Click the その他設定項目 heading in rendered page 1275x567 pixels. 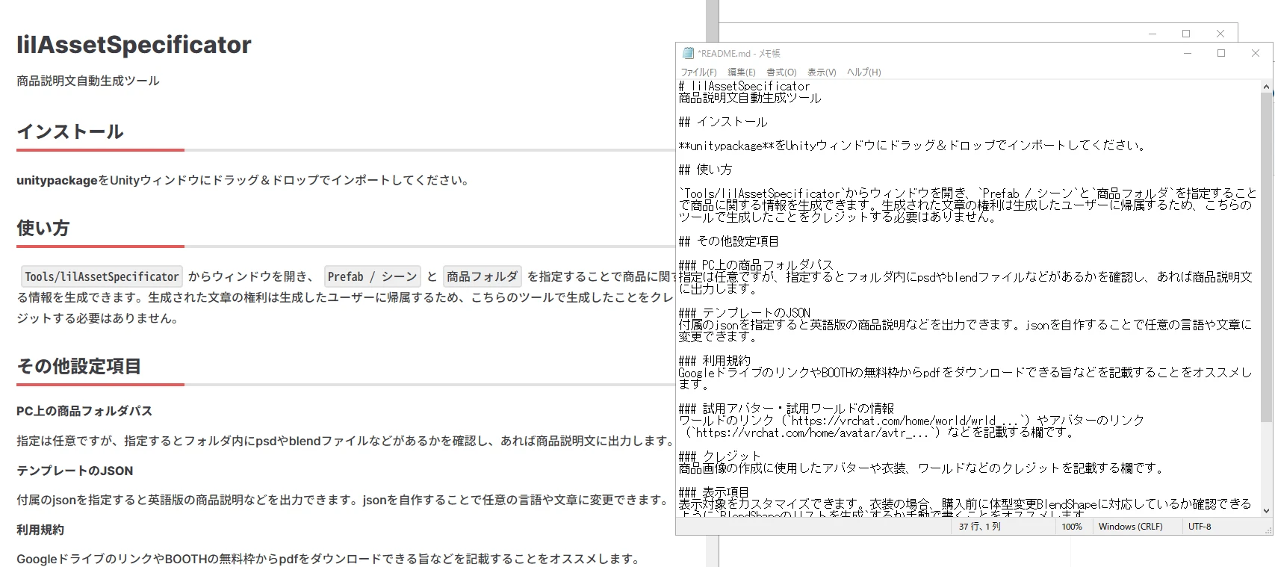pos(79,366)
